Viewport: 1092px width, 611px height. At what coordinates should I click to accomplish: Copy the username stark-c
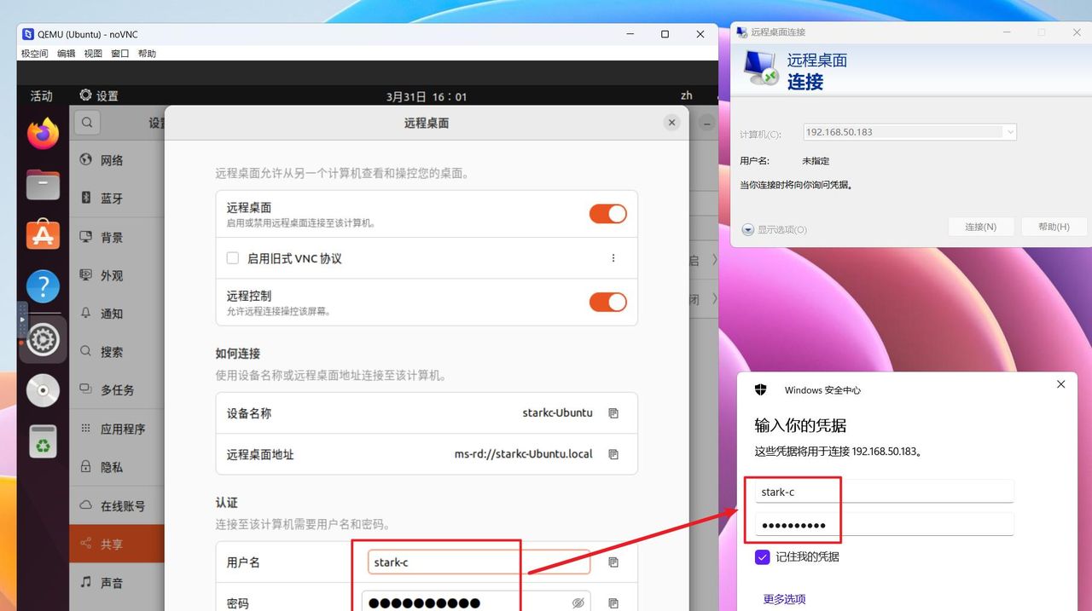tap(613, 562)
